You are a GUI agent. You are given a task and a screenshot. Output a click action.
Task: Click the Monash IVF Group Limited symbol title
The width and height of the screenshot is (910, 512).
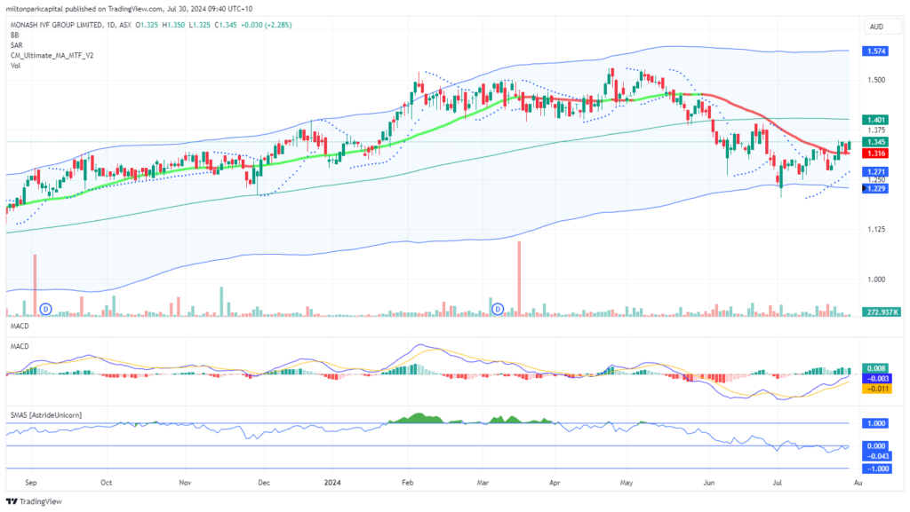click(x=56, y=25)
